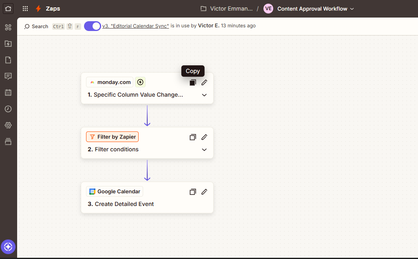Click the Zaps label in the top bar
This screenshot has height=259, width=418.
pos(53,9)
